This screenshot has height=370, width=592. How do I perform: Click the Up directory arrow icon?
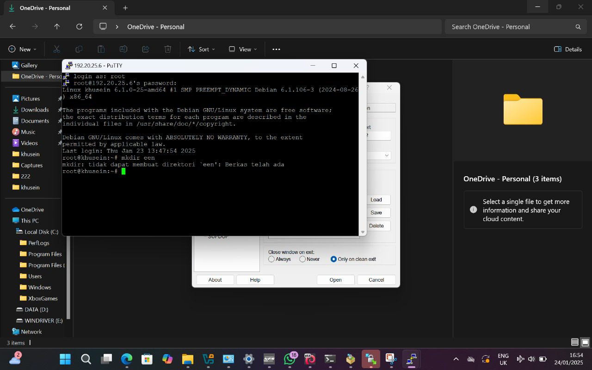click(57, 27)
